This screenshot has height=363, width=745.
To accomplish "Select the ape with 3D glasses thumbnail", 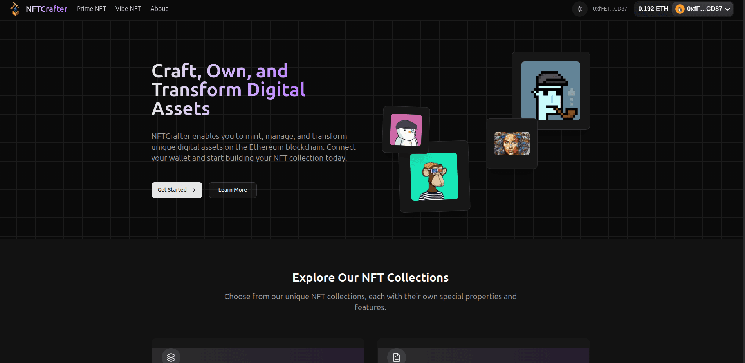I will 434,176.
